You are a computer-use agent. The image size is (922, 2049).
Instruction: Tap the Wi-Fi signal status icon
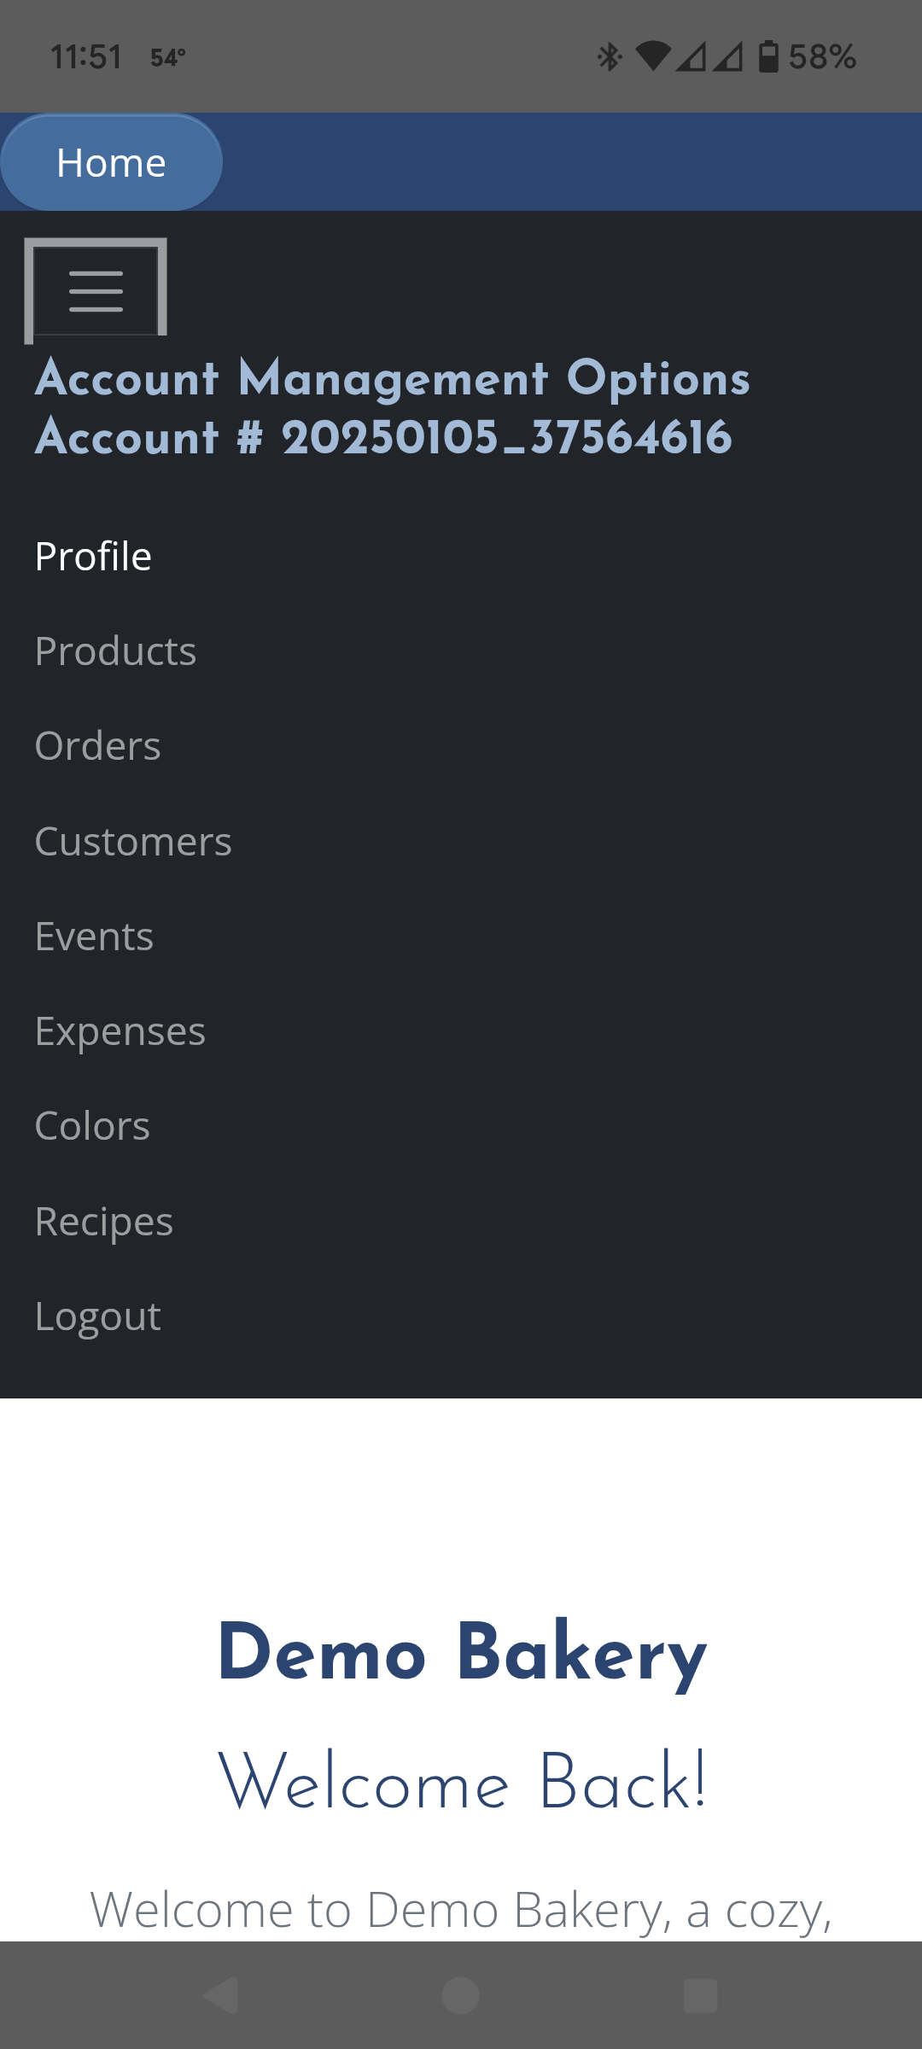coord(653,56)
